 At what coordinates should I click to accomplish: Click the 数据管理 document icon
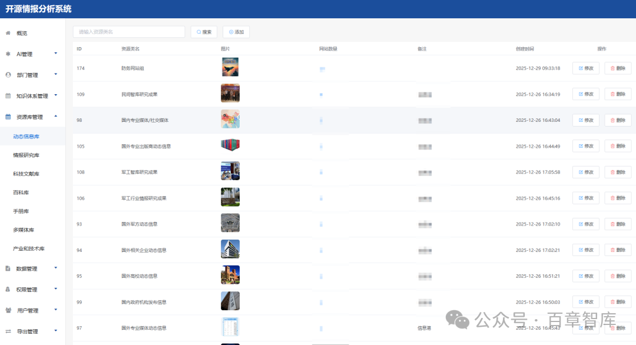click(8, 268)
